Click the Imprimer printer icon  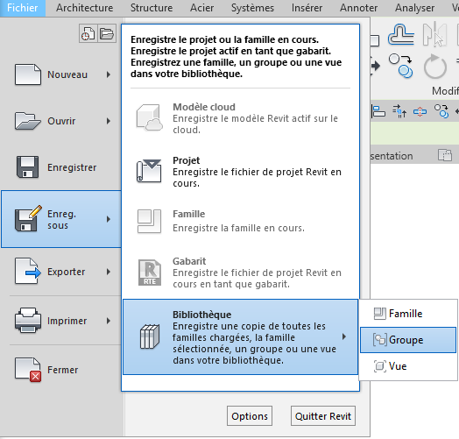tap(28, 321)
